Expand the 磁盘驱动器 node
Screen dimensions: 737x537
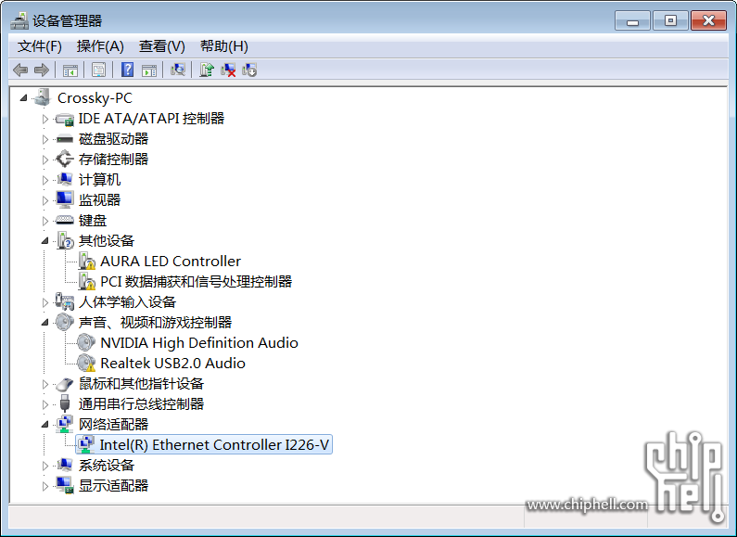(45, 139)
